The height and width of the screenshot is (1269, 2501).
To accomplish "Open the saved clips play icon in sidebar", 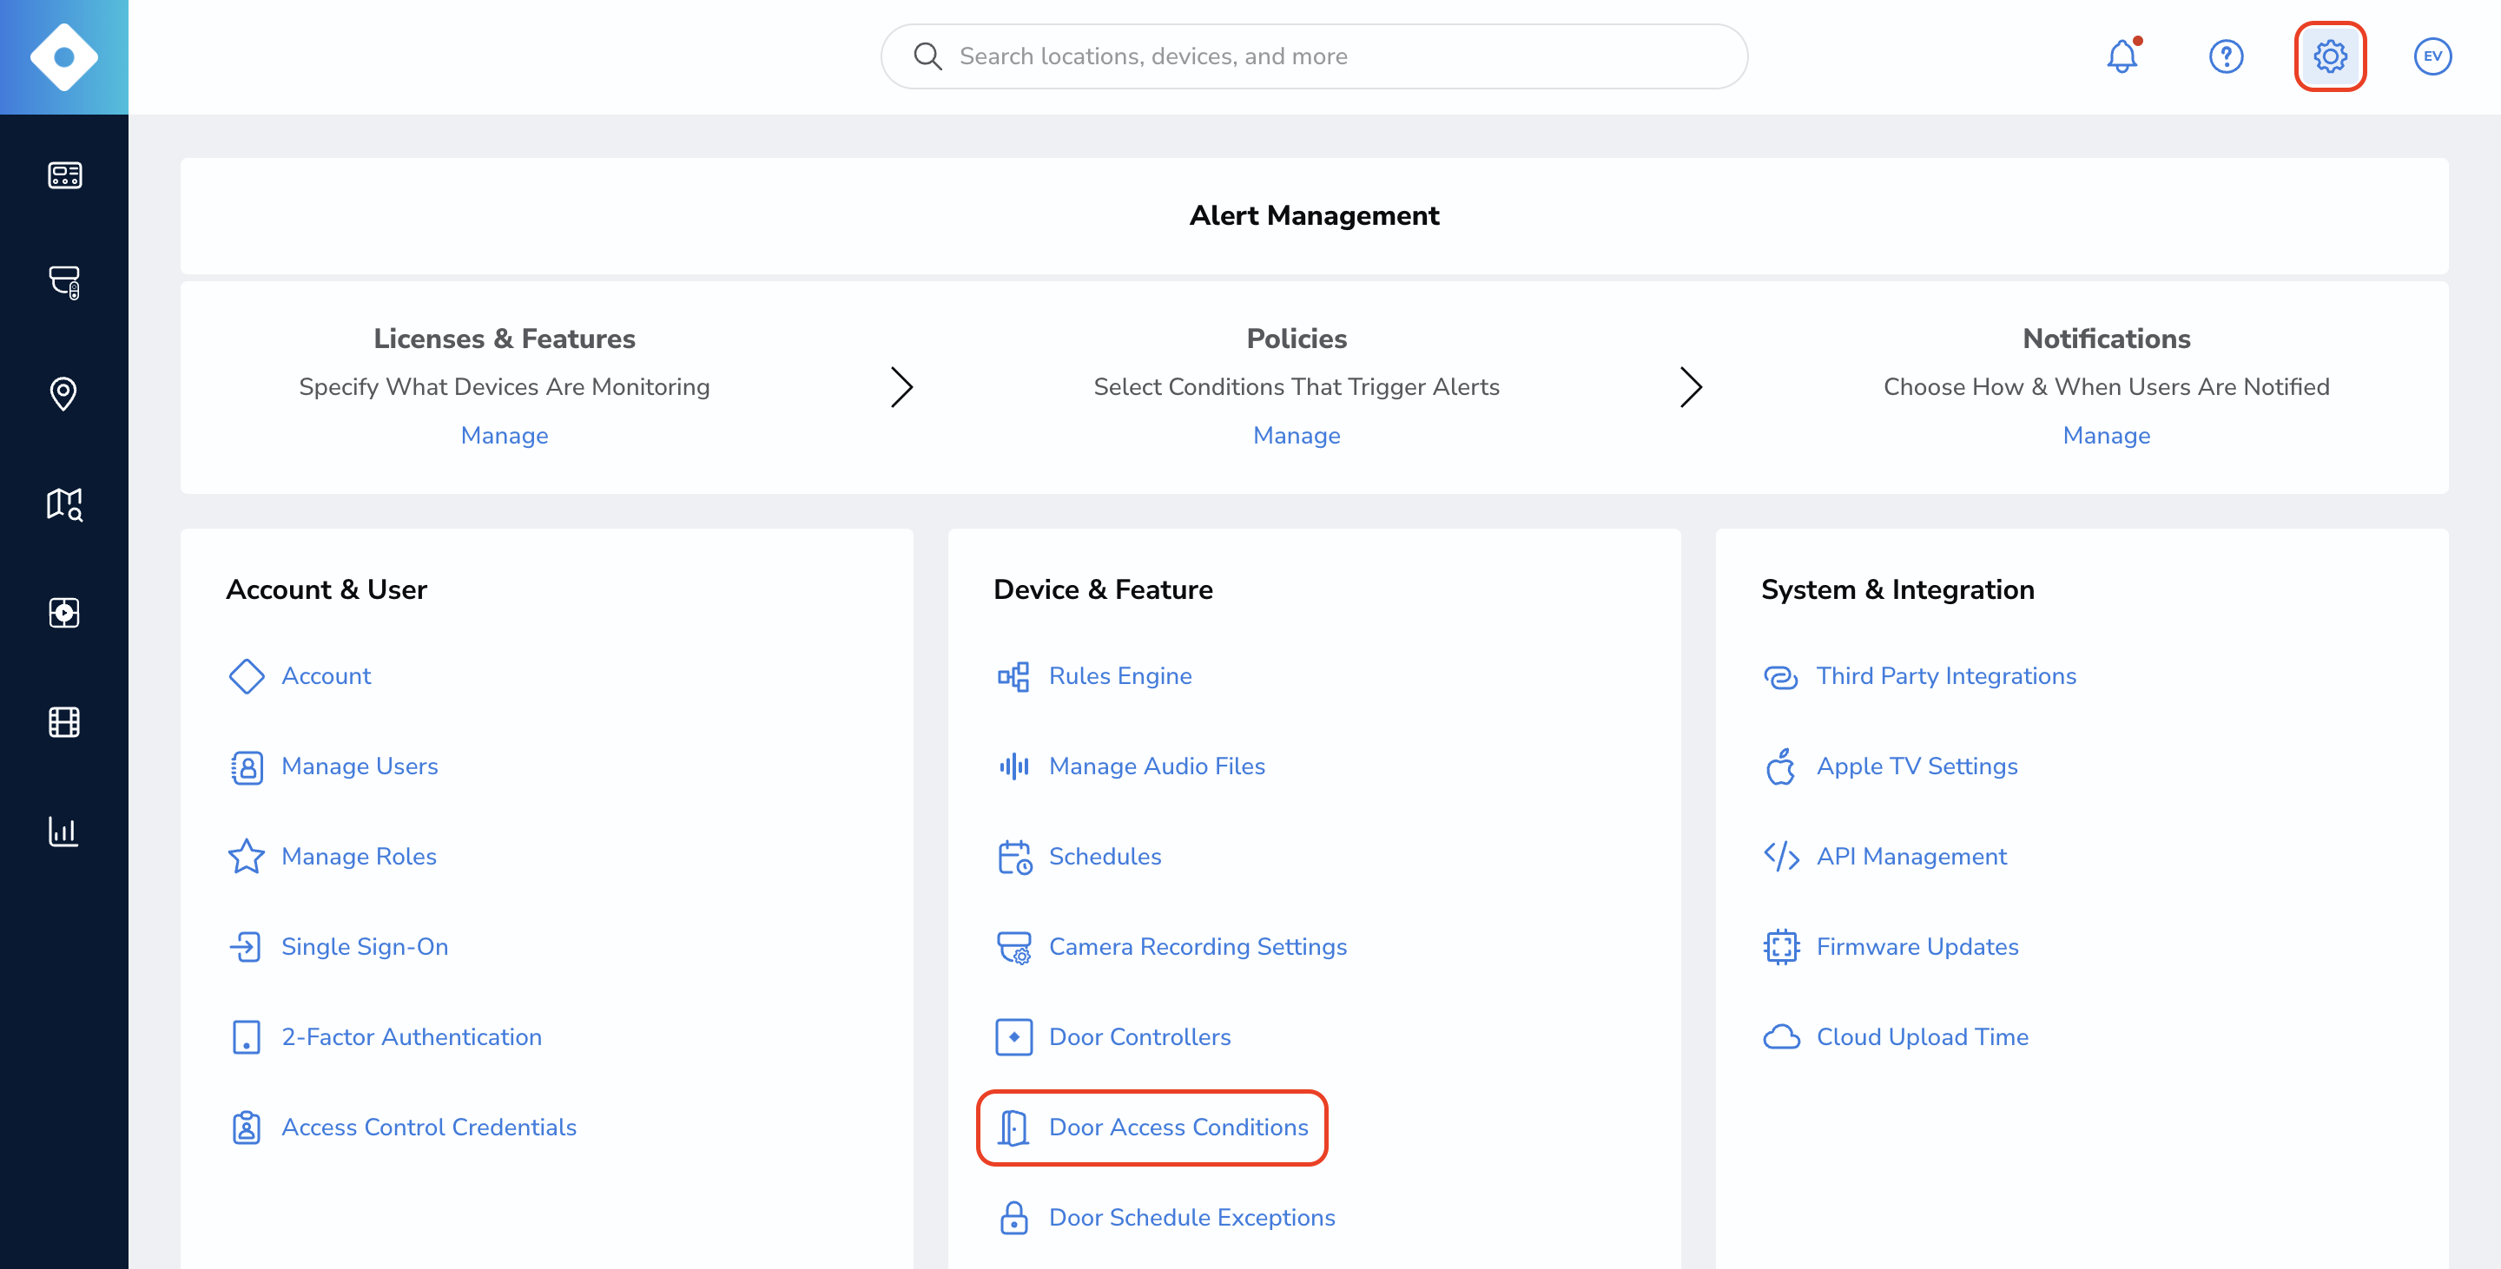I will click(x=64, y=612).
